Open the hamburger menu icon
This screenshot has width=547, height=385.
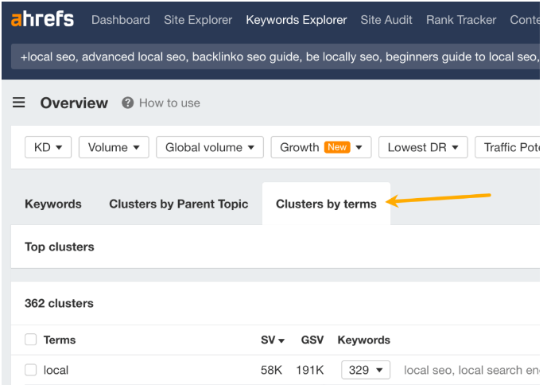coord(19,103)
